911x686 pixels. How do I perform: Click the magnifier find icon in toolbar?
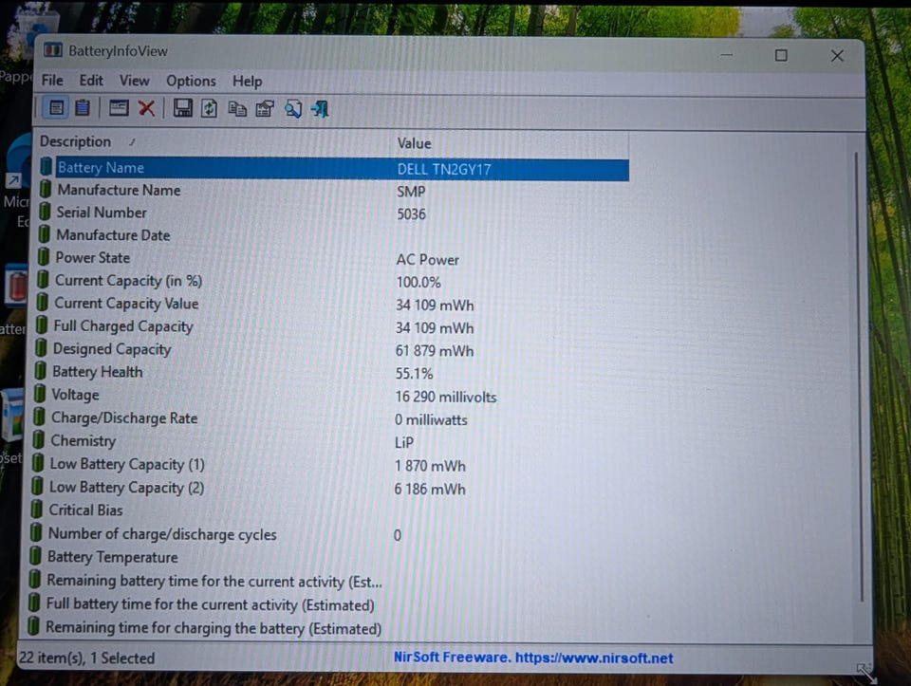pyautogui.click(x=293, y=108)
